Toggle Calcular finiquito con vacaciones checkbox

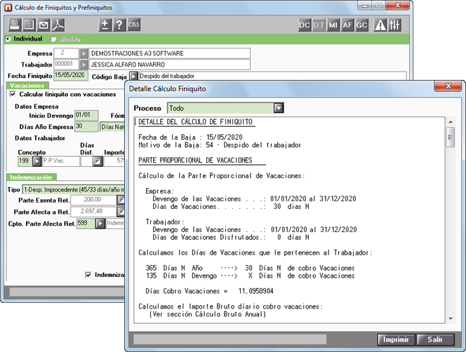(x=13, y=94)
